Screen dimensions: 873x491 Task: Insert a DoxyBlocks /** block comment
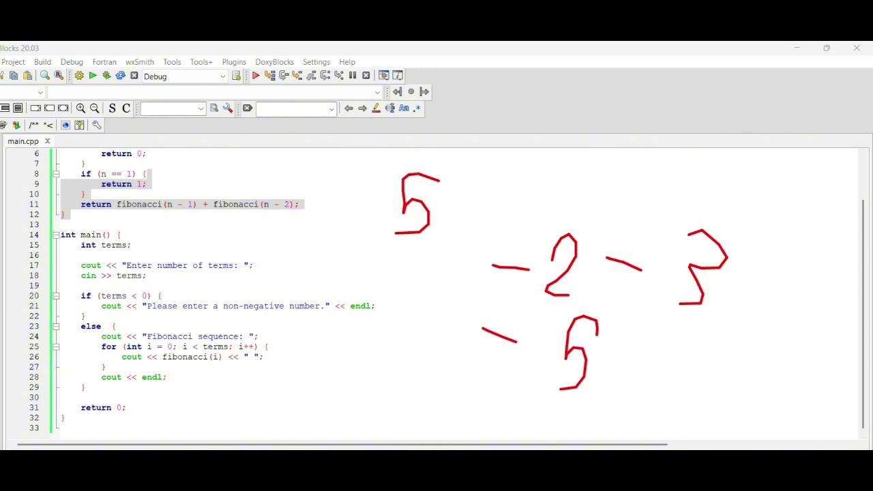pos(34,125)
